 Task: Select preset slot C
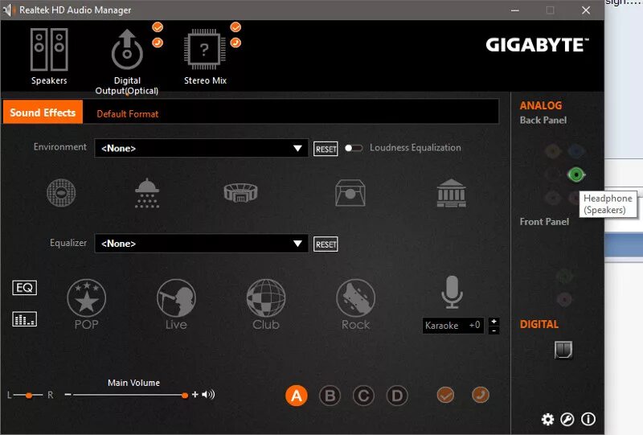point(363,396)
